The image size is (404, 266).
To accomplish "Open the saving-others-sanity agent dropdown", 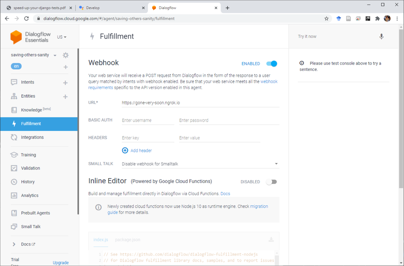I will (x=55, y=55).
